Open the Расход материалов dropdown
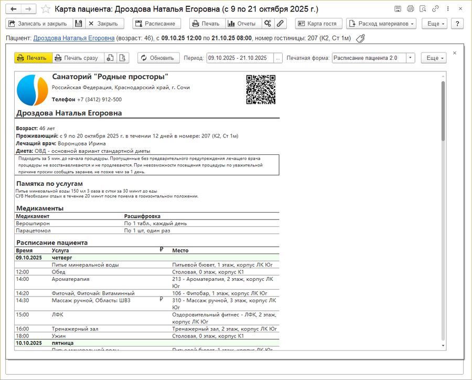The width and height of the screenshot is (472, 380). pyautogui.click(x=381, y=24)
